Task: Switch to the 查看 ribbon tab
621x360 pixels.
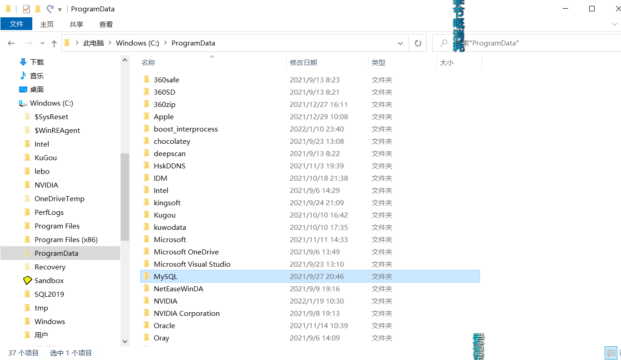Action: [x=106, y=24]
